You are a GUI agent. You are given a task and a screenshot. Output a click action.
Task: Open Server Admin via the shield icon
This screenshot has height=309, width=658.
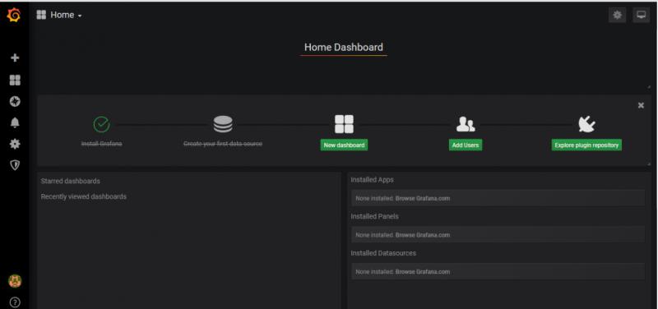coord(15,165)
